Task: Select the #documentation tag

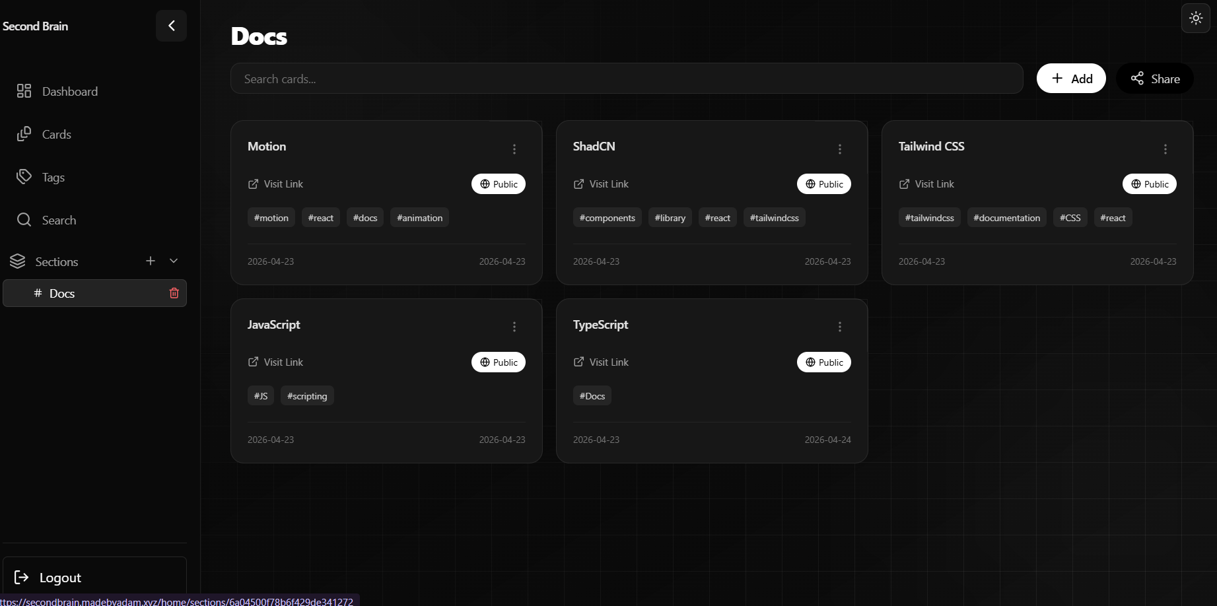Action: click(x=1007, y=218)
